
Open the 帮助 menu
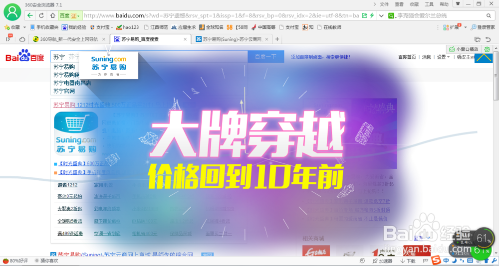(x=444, y=4)
